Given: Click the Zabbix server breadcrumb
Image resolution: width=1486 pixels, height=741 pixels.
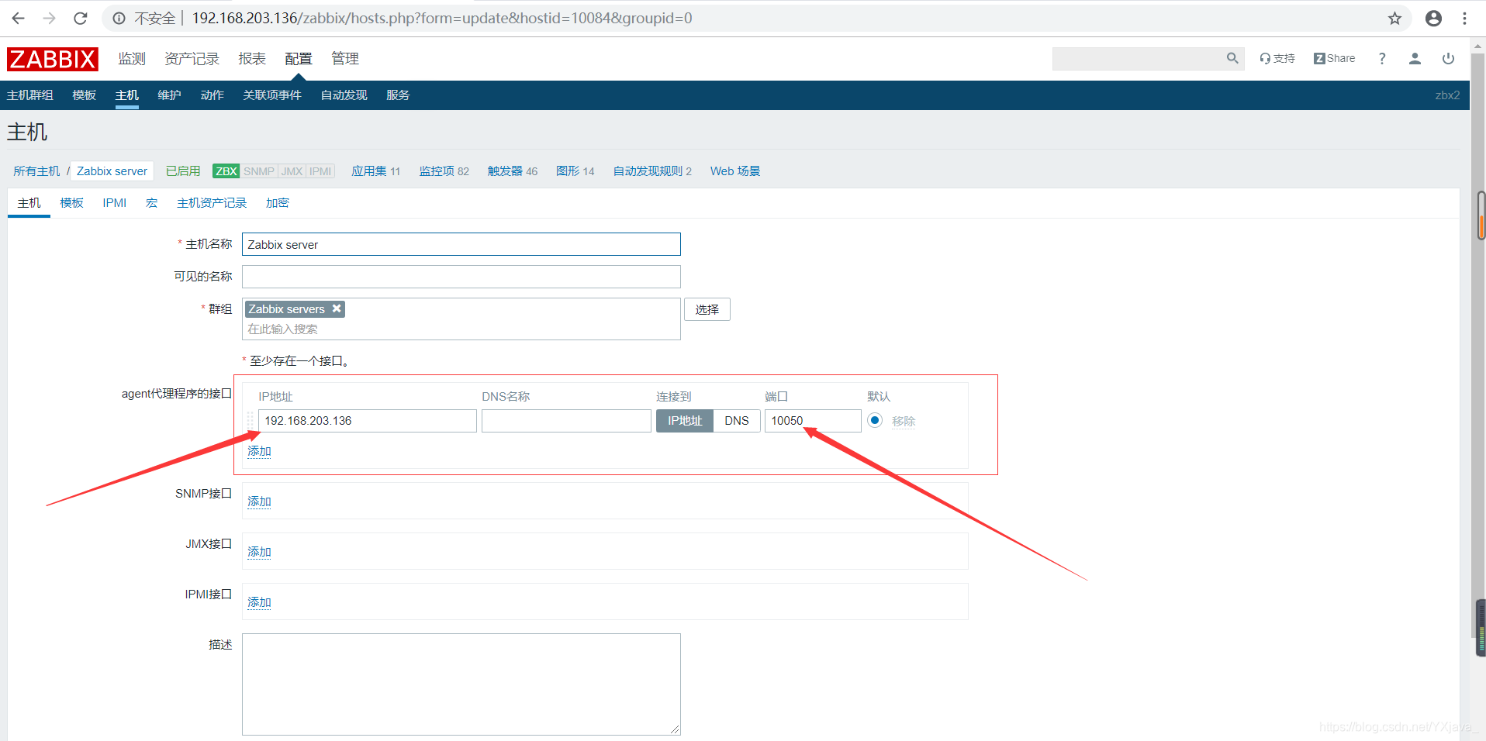Looking at the screenshot, I should (x=112, y=171).
